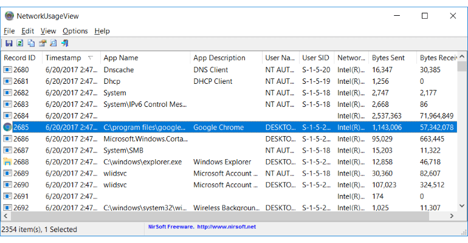Click the Find magnifier toolbar icon
The width and height of the screenshot is (468, 243).
click(x=53, y=43)
